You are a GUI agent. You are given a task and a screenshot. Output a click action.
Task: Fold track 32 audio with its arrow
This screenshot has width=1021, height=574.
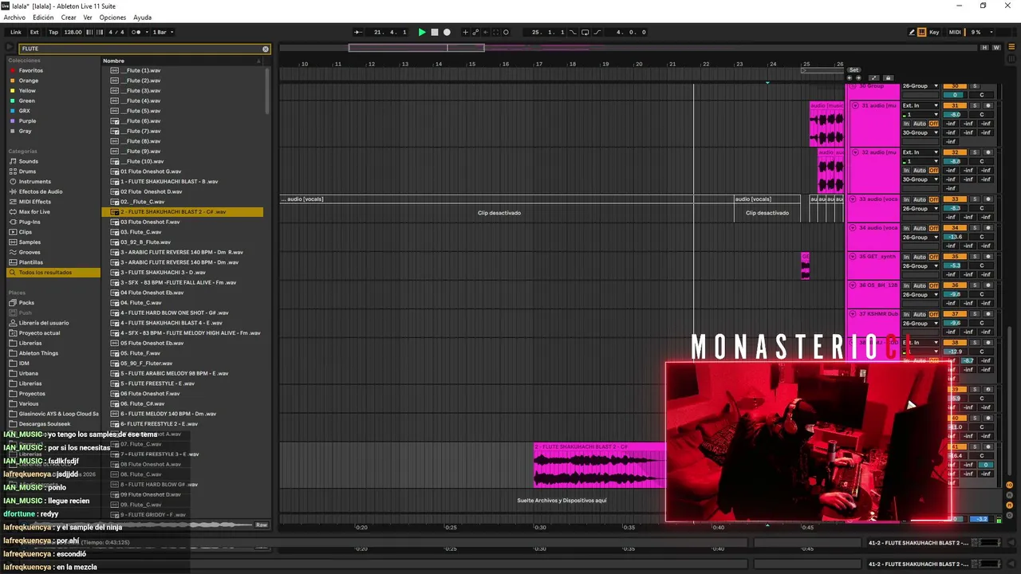[855, 152]
